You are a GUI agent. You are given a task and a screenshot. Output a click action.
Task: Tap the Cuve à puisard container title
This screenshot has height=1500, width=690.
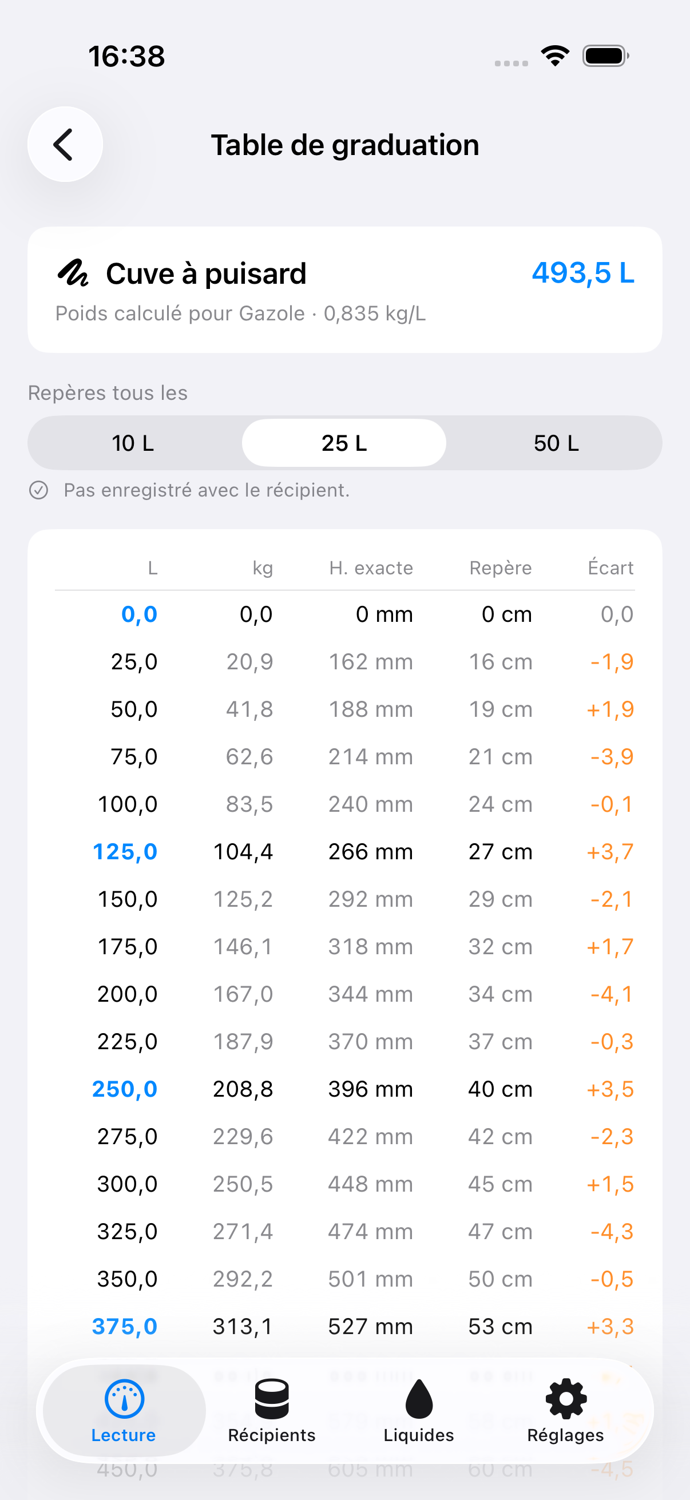coord(206,273)
